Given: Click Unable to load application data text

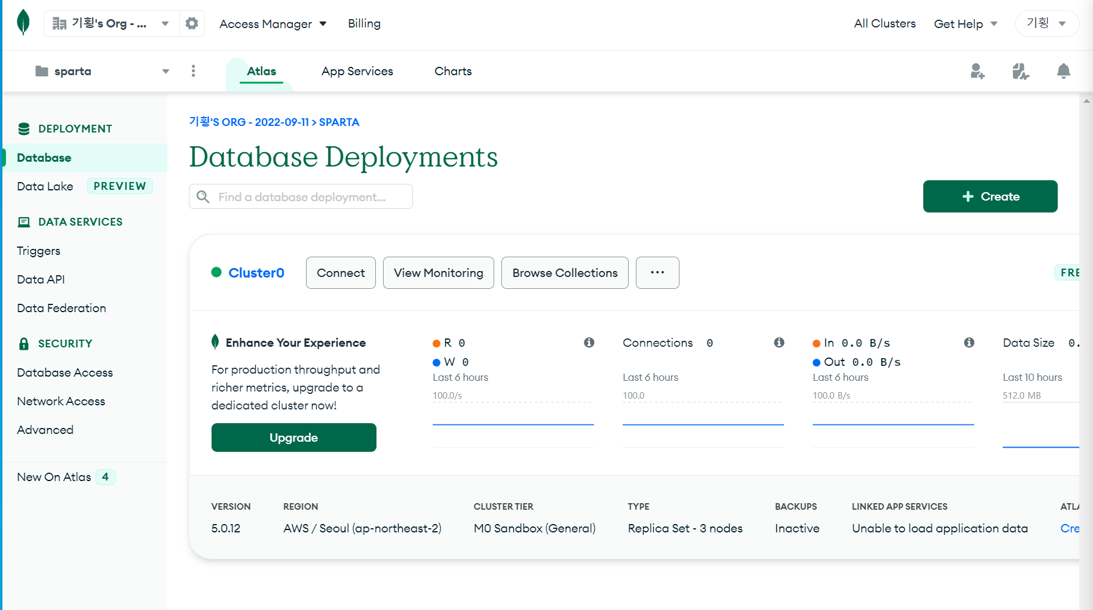Looking at the screenshot, I should click(940, 528).
